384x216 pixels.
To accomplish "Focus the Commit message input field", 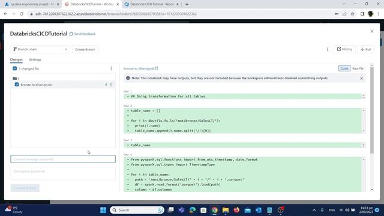I will pos(63,159).
